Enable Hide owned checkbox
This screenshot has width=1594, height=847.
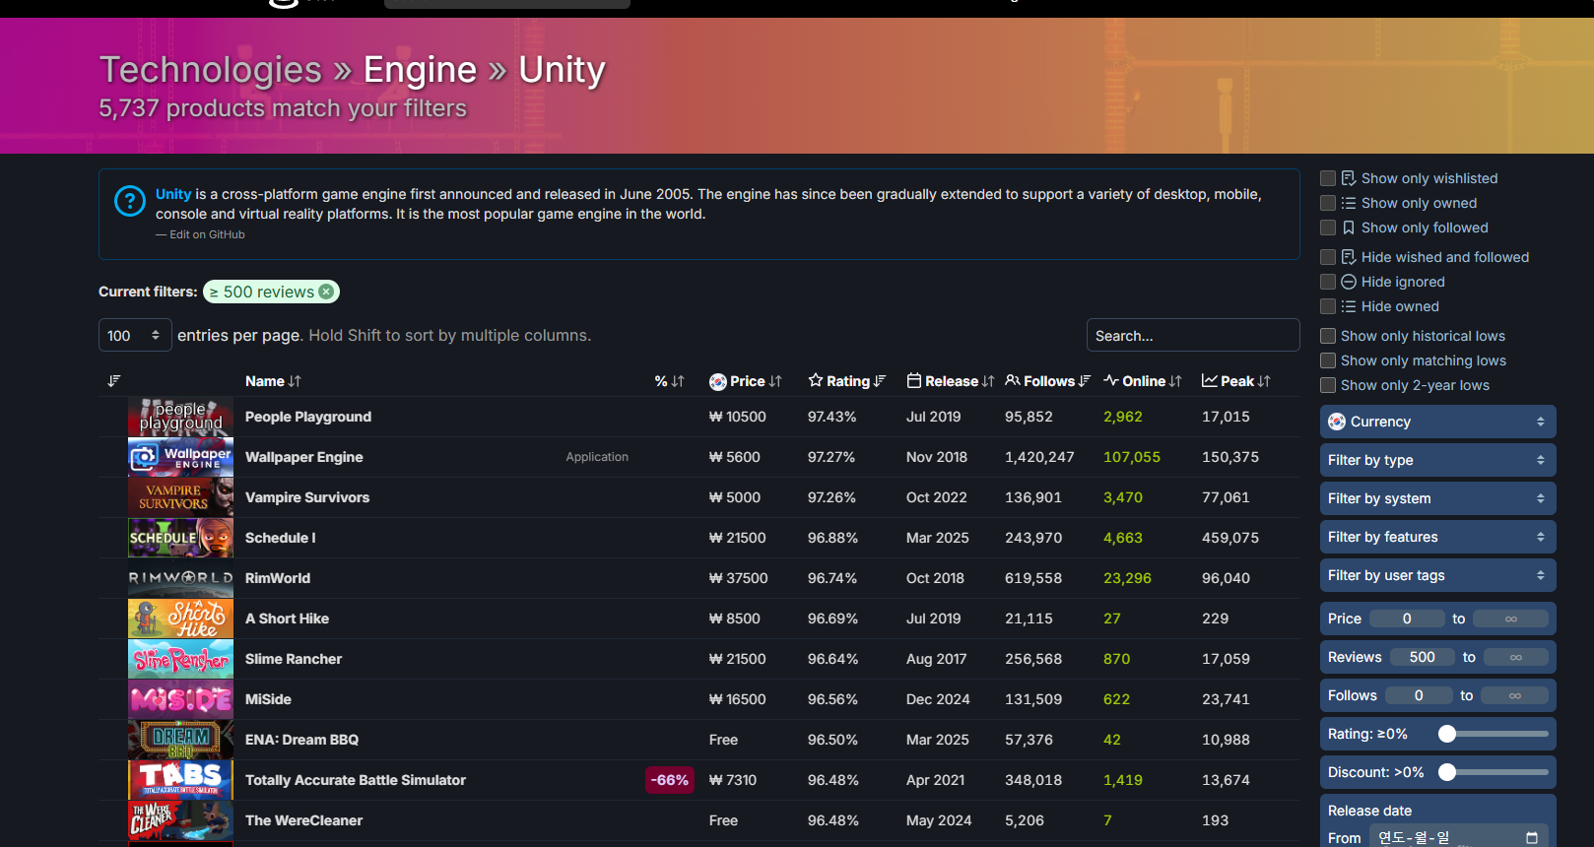click(x=1328, y=306)
